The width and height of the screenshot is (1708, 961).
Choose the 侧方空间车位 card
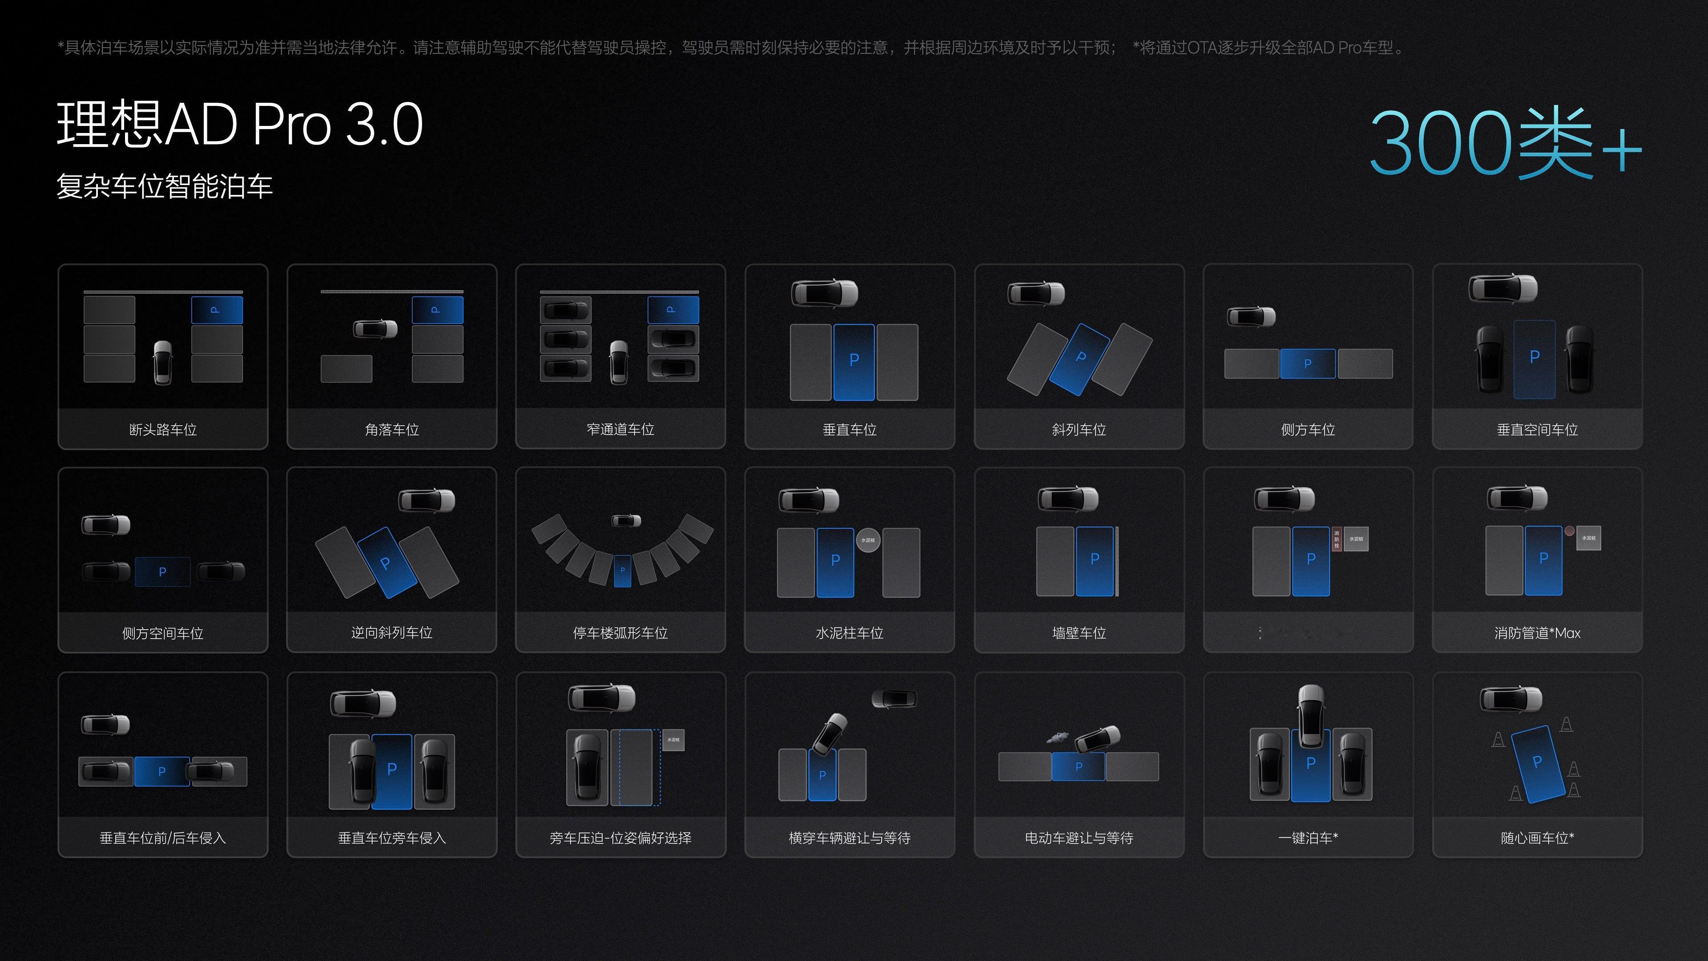163,561
